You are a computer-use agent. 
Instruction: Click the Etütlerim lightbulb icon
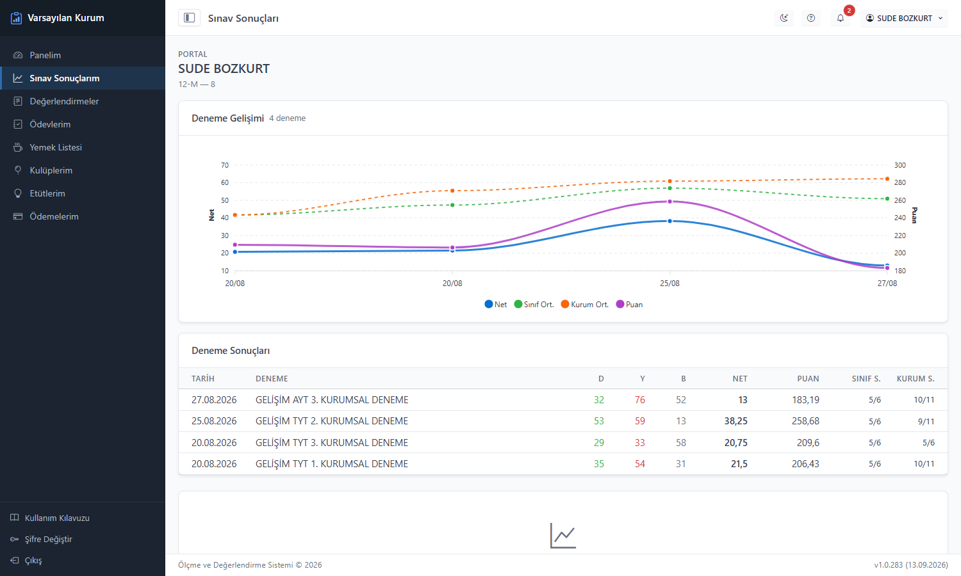point(18,193)
